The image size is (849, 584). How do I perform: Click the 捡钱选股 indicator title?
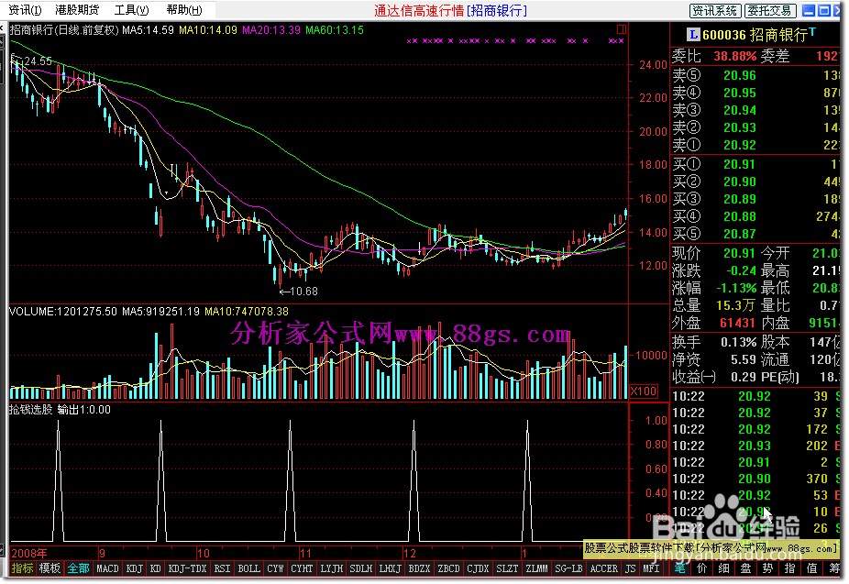(30, 410)
